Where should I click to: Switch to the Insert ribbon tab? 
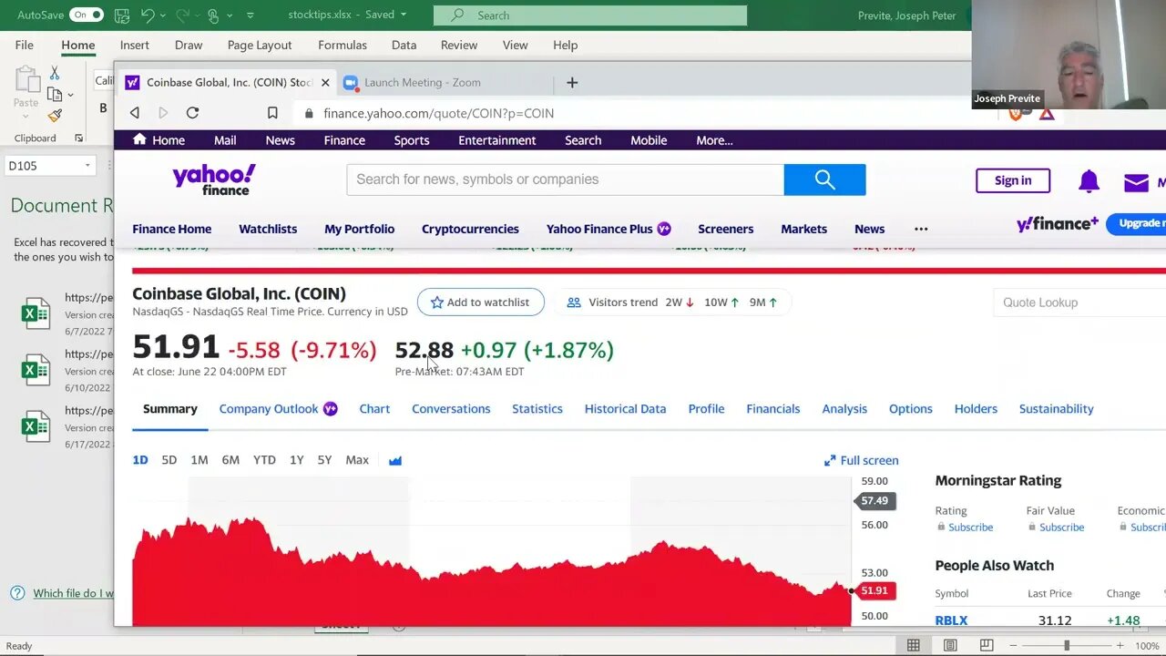click(x=134, y=45)
